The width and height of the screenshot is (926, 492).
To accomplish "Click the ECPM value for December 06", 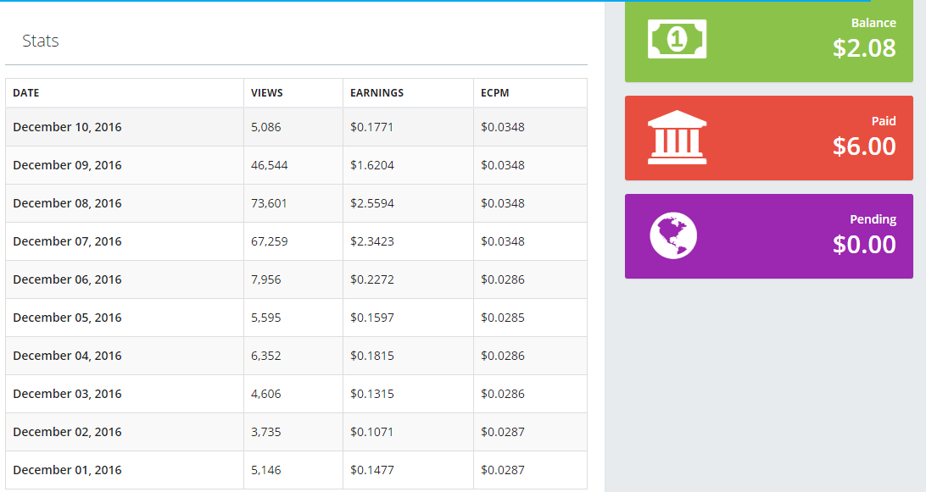I will pos(503,279).
